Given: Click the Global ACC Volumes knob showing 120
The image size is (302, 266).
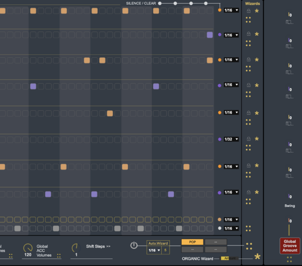Looking at the screenshot, I should coord(28,248).
